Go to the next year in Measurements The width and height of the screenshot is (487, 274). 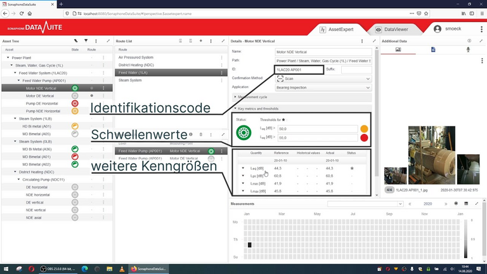446,204
